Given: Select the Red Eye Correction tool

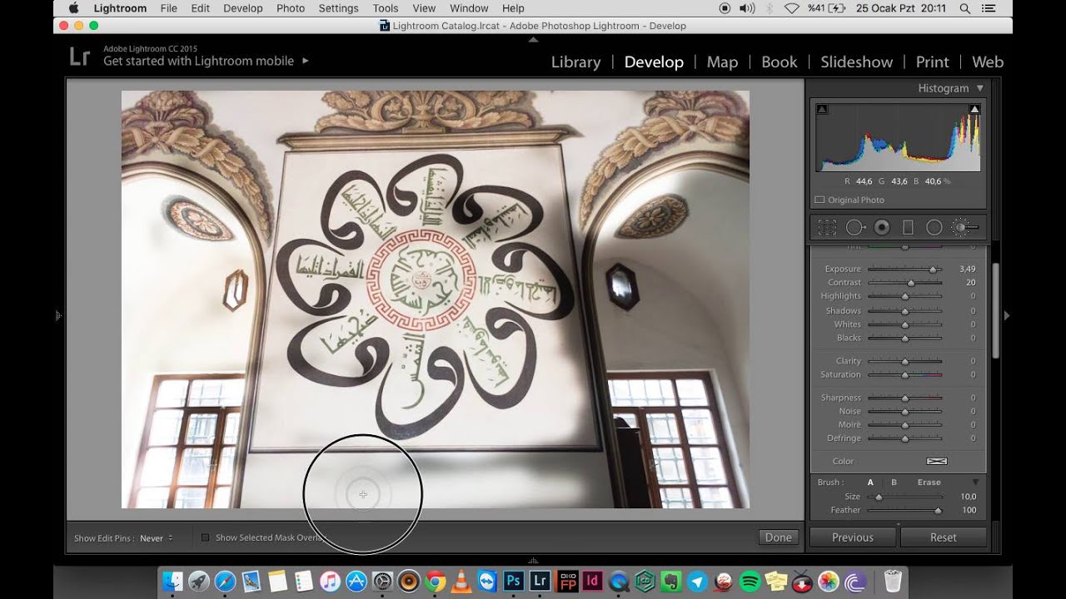Looking at the screenshot, I should pyautogui.click(x=882, y=227).
